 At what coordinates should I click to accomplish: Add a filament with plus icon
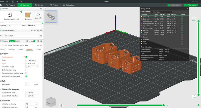[x=32, y=30]
